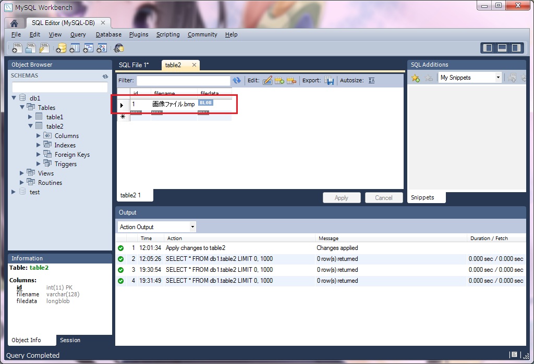This screenshot has width=534, height=364.
Task: Click the add snippet star icon
Action: pyautogui.click(x=416, y=78)
